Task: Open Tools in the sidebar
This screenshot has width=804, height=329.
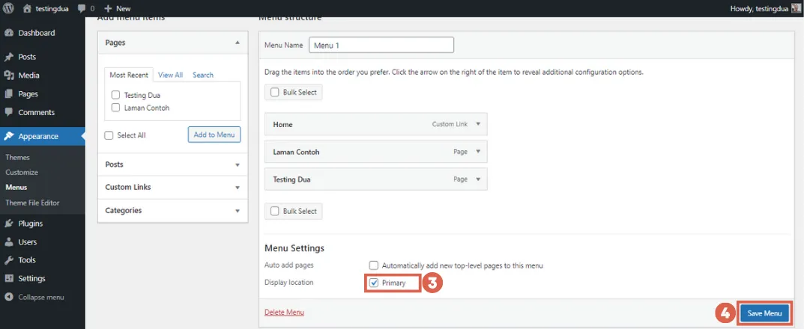Action: [x=27, y=260]
